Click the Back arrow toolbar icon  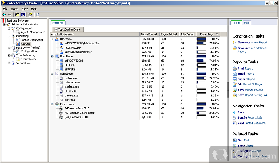pyautogui.click(x=4, y=15)
